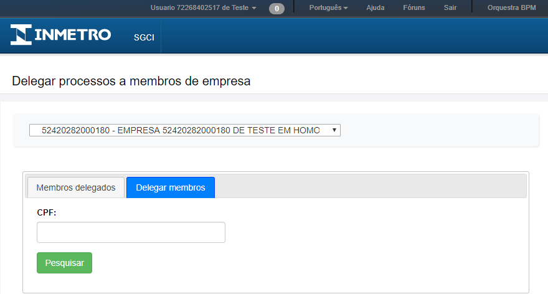Click the CPF field label
Viewport: 548px width, 294px height.
(x=47, y=212)
